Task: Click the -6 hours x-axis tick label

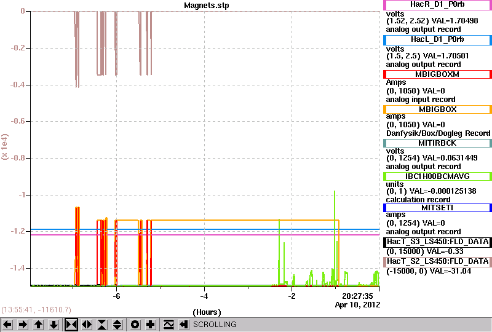Action: click(x=116, y=296)
